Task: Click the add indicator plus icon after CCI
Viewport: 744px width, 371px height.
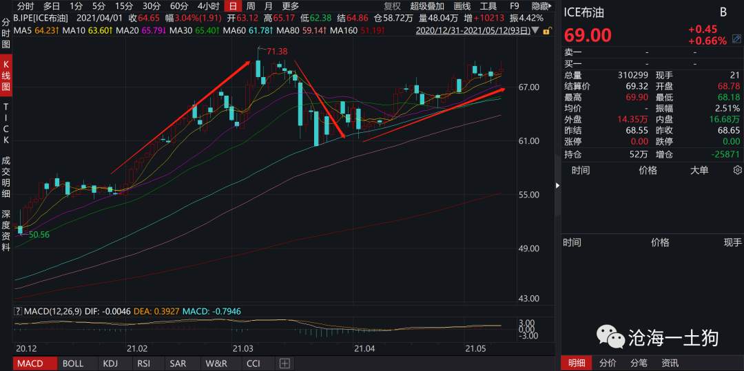Action: pos(285,364)
